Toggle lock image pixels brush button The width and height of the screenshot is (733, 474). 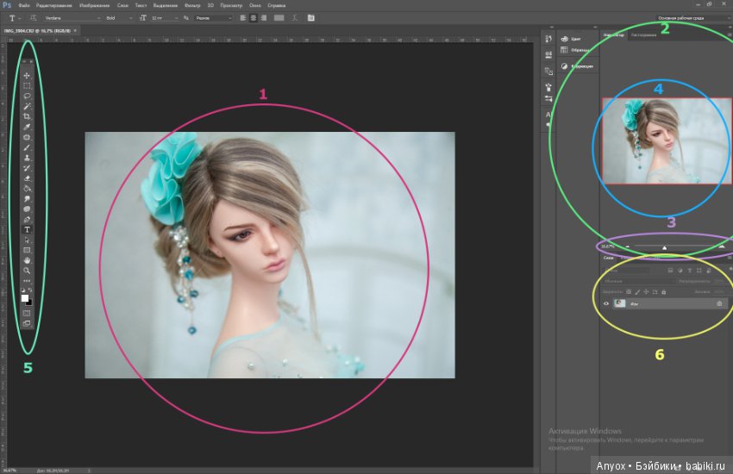[637, 292]
